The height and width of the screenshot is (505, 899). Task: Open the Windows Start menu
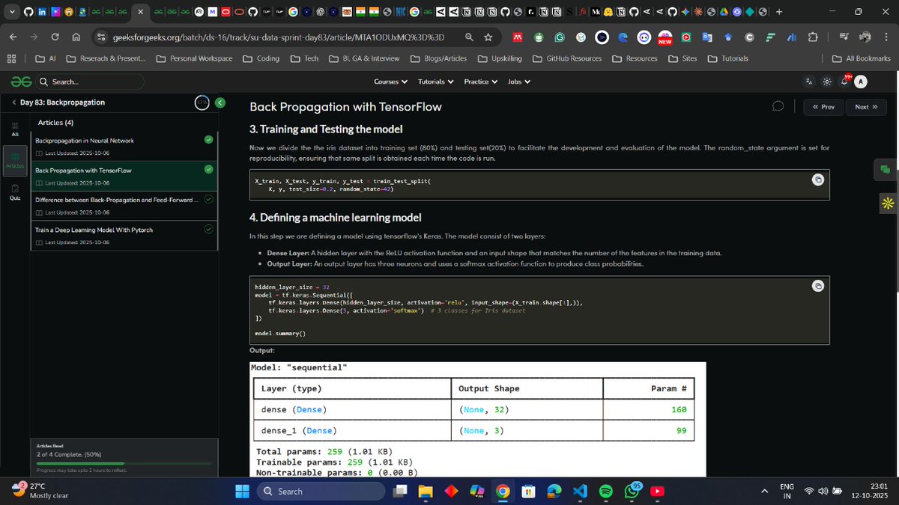click(242, 491)
